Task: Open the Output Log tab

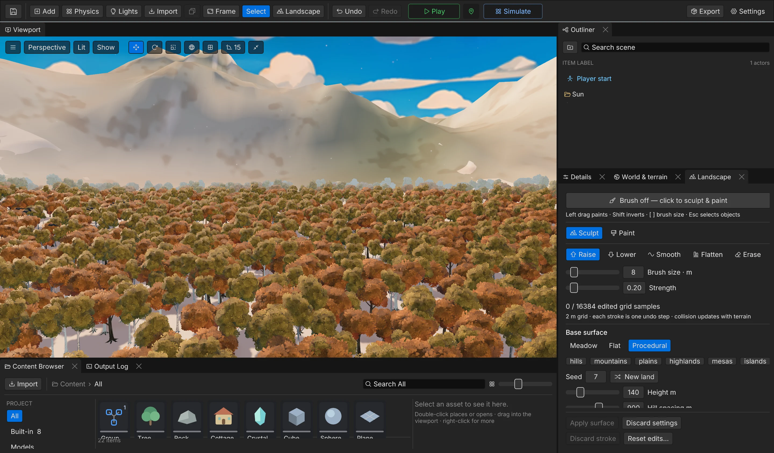Action: (x=107, y=366)
